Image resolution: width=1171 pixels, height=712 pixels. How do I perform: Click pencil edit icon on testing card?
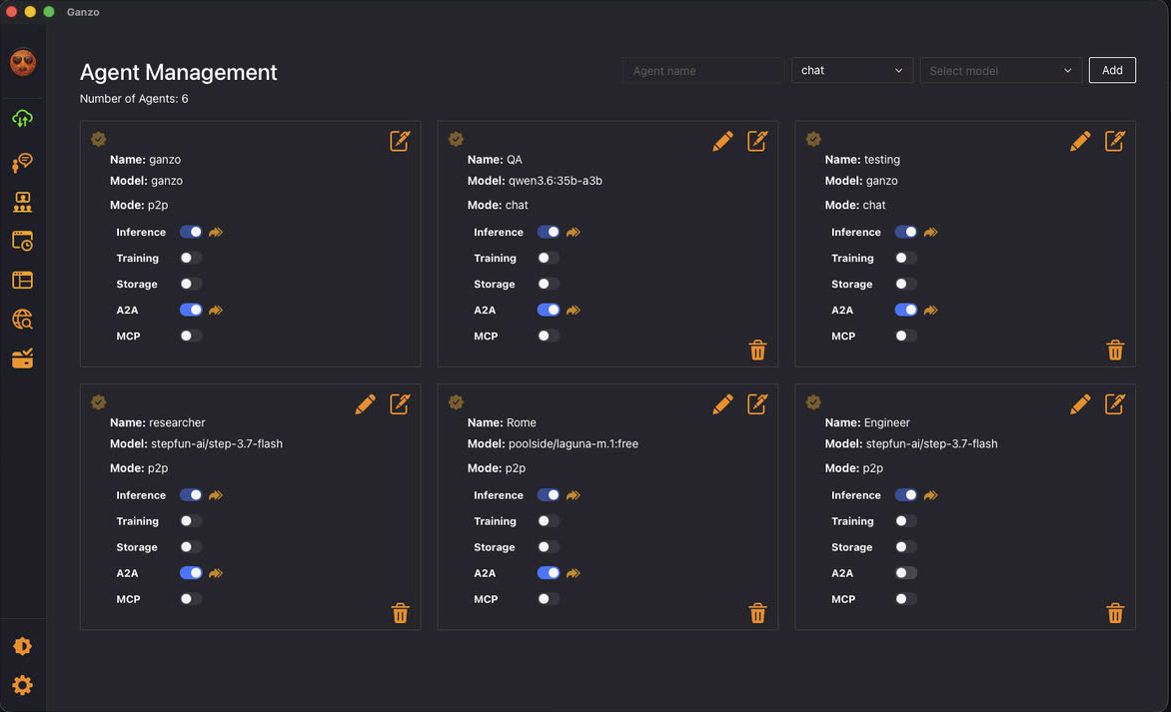1080,141
